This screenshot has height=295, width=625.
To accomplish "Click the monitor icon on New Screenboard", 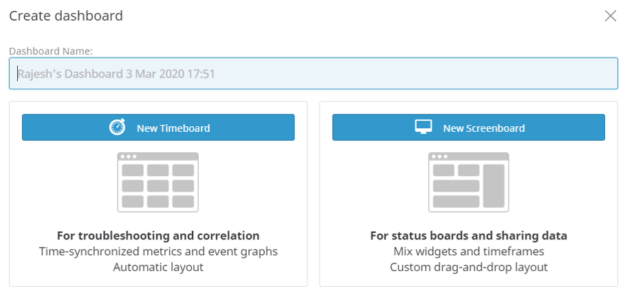I will click(423, 128).
